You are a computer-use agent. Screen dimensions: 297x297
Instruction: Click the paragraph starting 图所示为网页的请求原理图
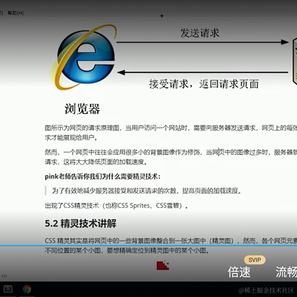pyautogui.click(x=171, y=133)
